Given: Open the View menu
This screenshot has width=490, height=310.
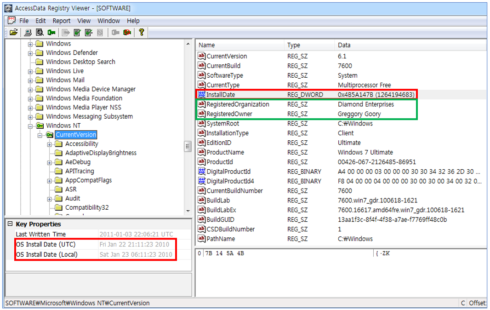Looking at the screenshot, I should [x=84, y=21].
